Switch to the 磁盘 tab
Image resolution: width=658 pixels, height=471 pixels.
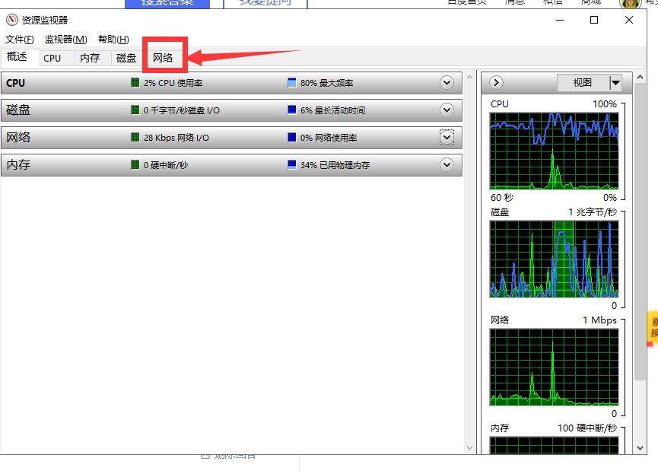coord(126,58)
